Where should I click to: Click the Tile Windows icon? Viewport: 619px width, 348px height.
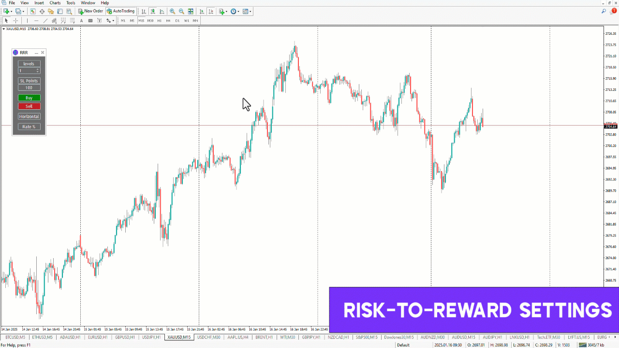[x=191, y=11]
